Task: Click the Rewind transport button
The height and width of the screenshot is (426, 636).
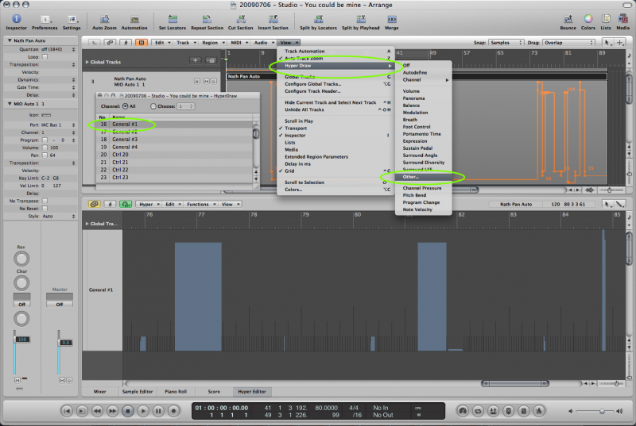Action: [97, 411]
